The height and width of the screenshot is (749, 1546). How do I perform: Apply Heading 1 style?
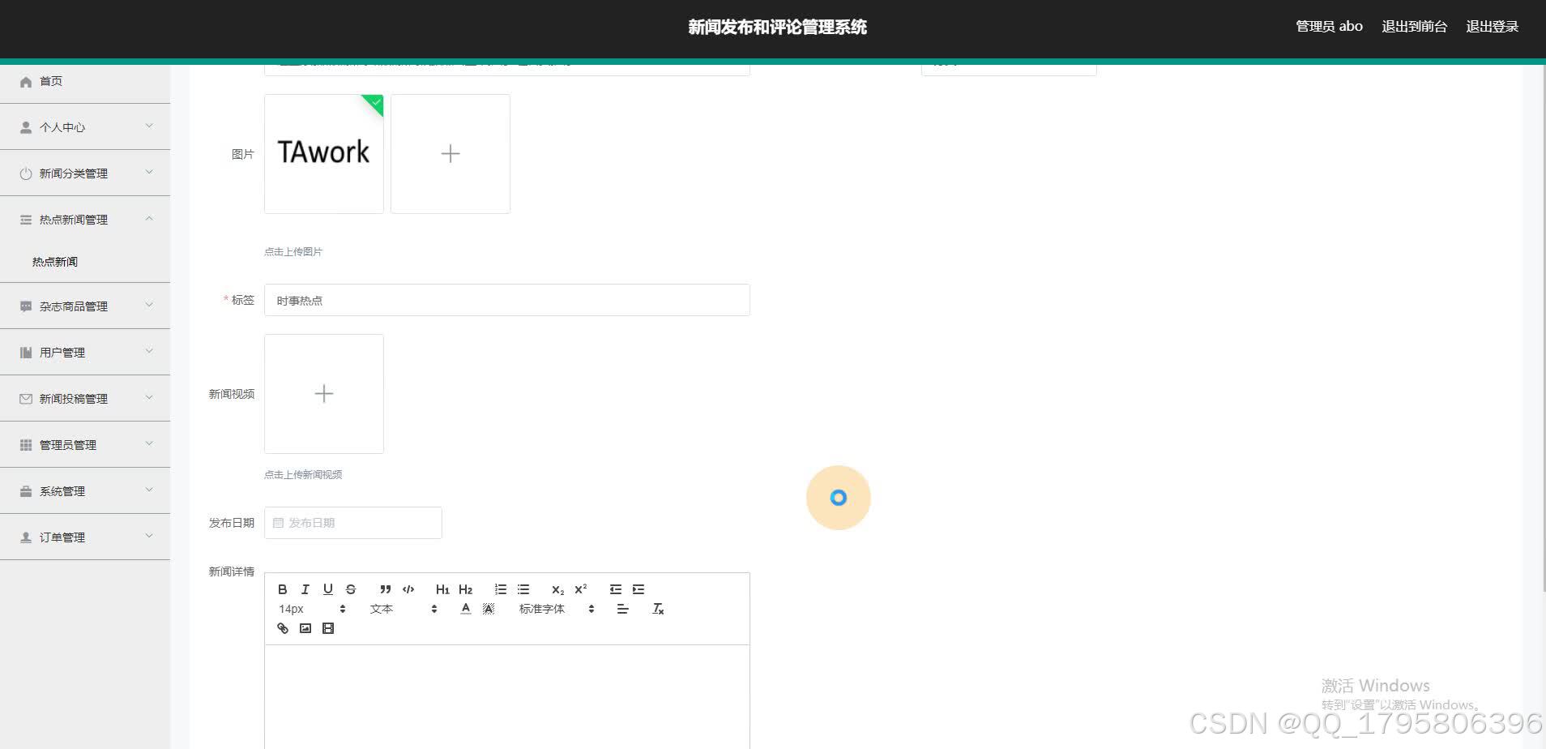point(442,589)
